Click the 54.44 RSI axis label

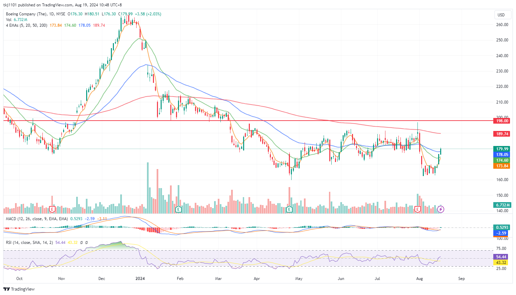[x=501, y=257]
